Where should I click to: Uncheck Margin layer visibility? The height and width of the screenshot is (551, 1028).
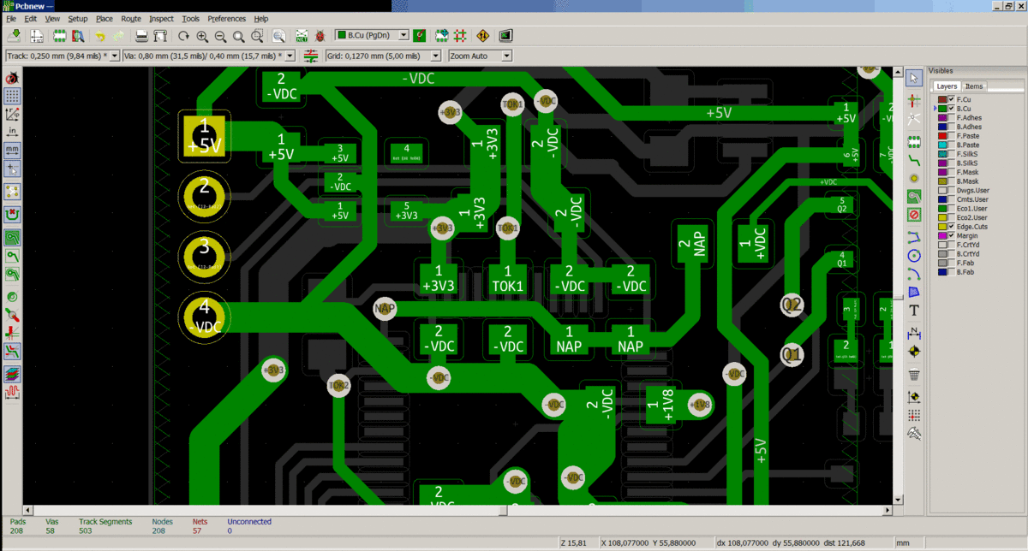coord(951,235)
